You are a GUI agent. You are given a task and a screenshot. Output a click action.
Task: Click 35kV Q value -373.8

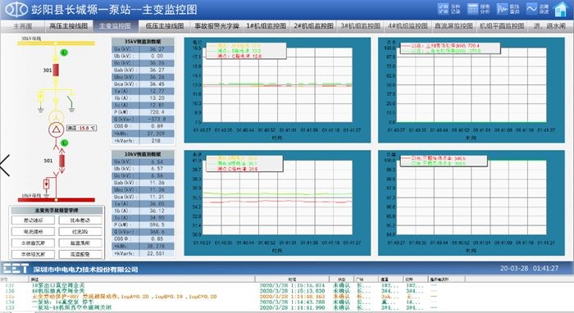tap(157, 119)
